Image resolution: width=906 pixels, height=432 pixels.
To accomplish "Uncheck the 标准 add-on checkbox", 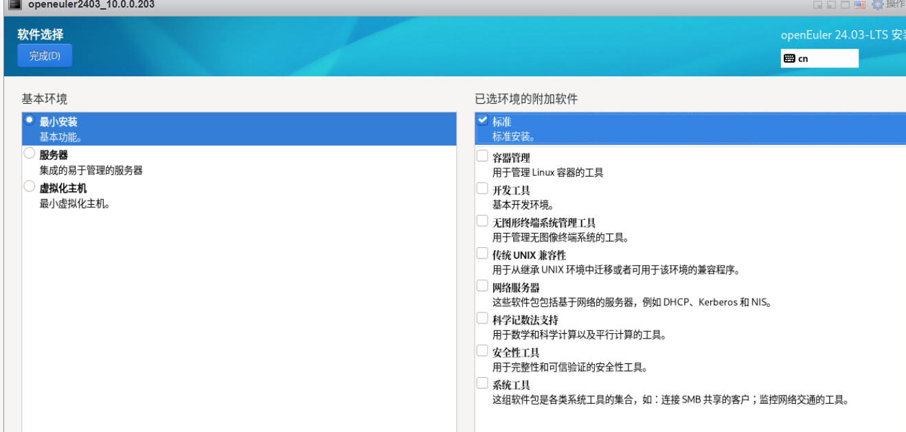I will tap(482, 120).
